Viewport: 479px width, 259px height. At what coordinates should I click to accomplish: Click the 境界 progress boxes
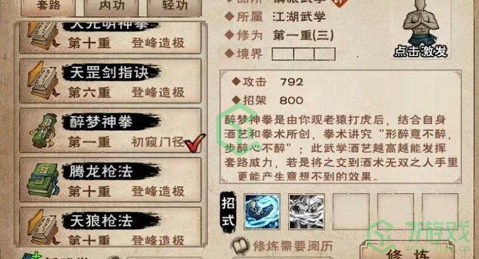coord(303,54)
